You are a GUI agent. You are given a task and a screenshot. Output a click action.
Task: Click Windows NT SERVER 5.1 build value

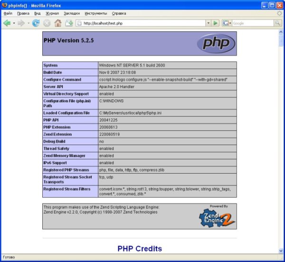click(132, 65)
